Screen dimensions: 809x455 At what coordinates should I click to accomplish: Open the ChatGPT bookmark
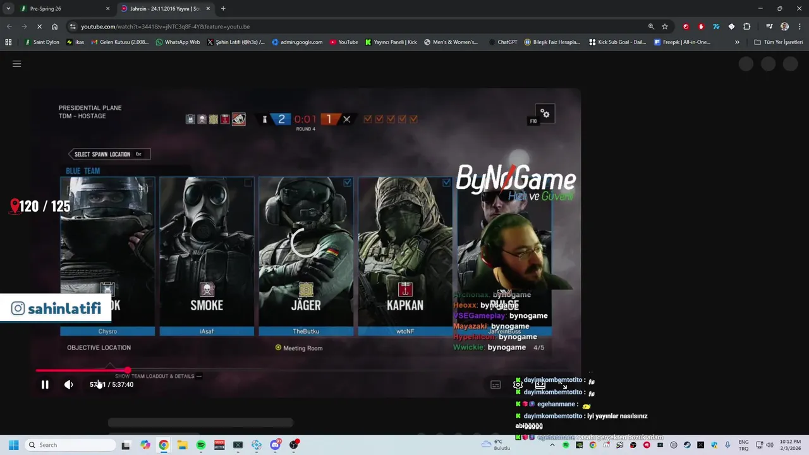503,42
